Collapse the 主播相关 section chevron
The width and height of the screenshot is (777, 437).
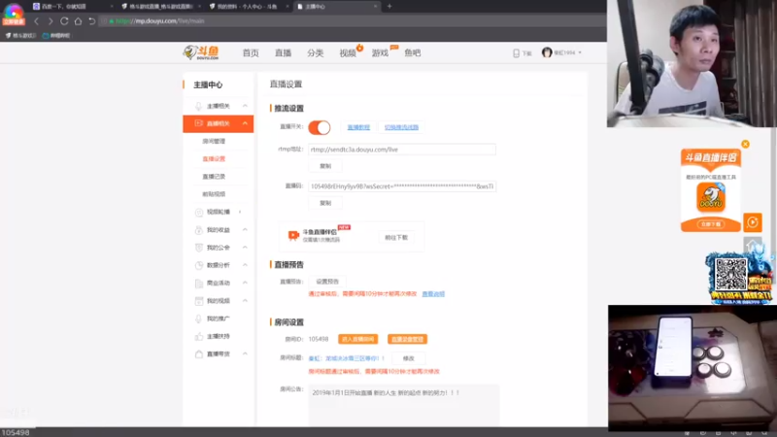tap(245, 106)
